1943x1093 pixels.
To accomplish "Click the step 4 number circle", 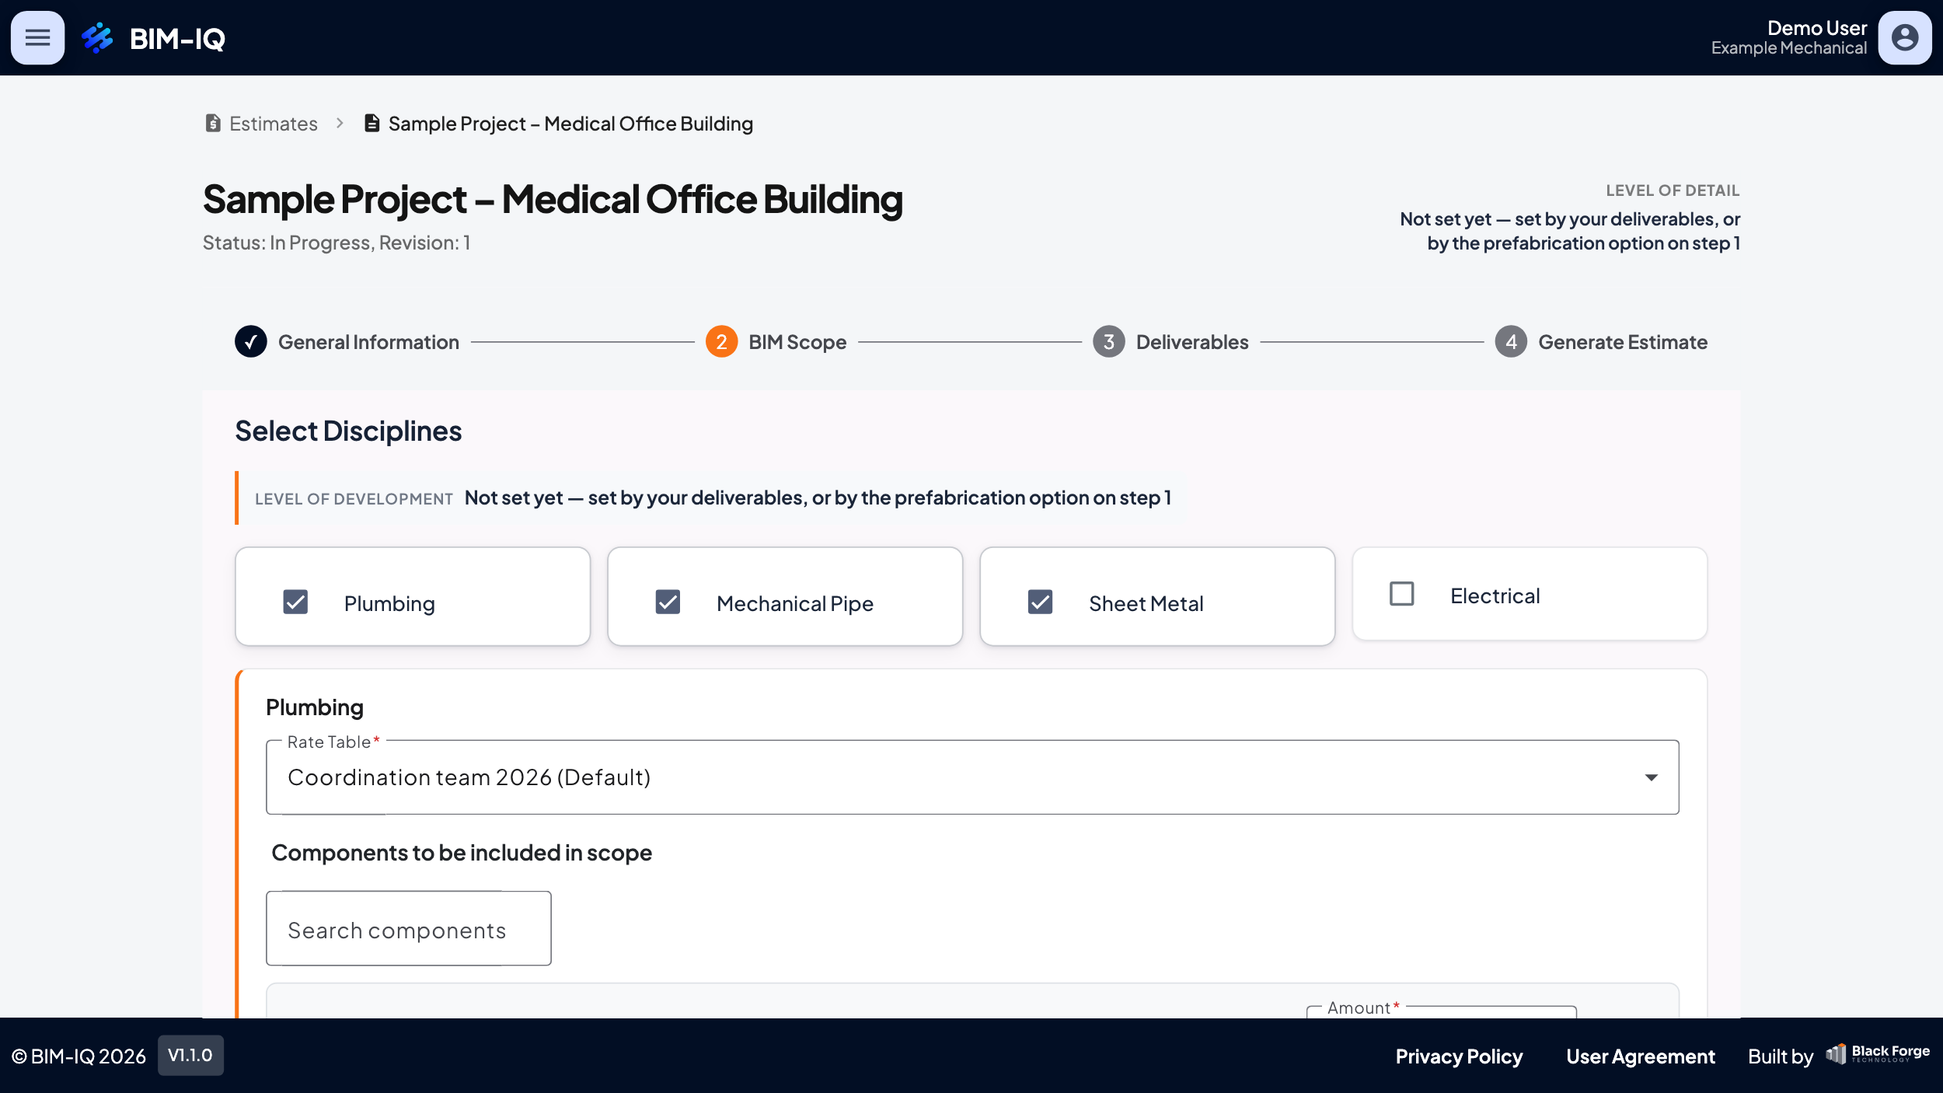I will [x=1511, y=342].
